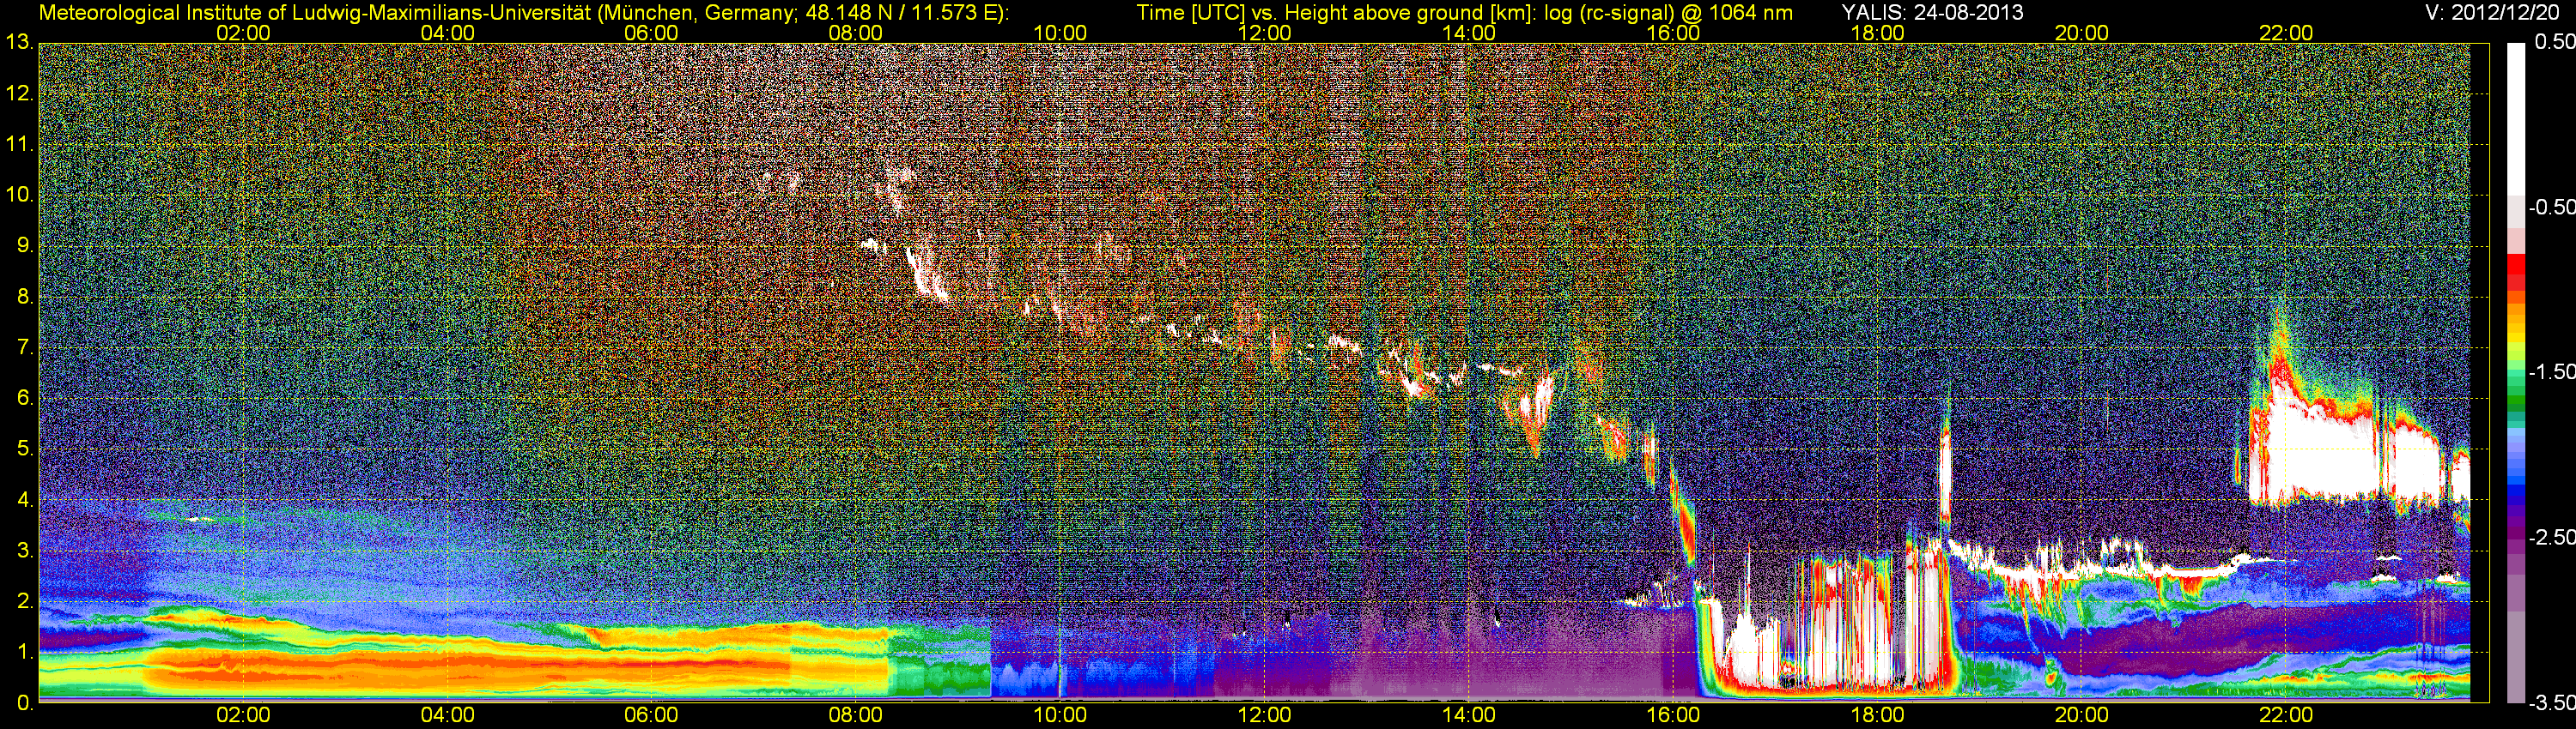Click the '0.50' colorbar value
Viewport: 2576px width, 729px height.
tap(2554, 42)
